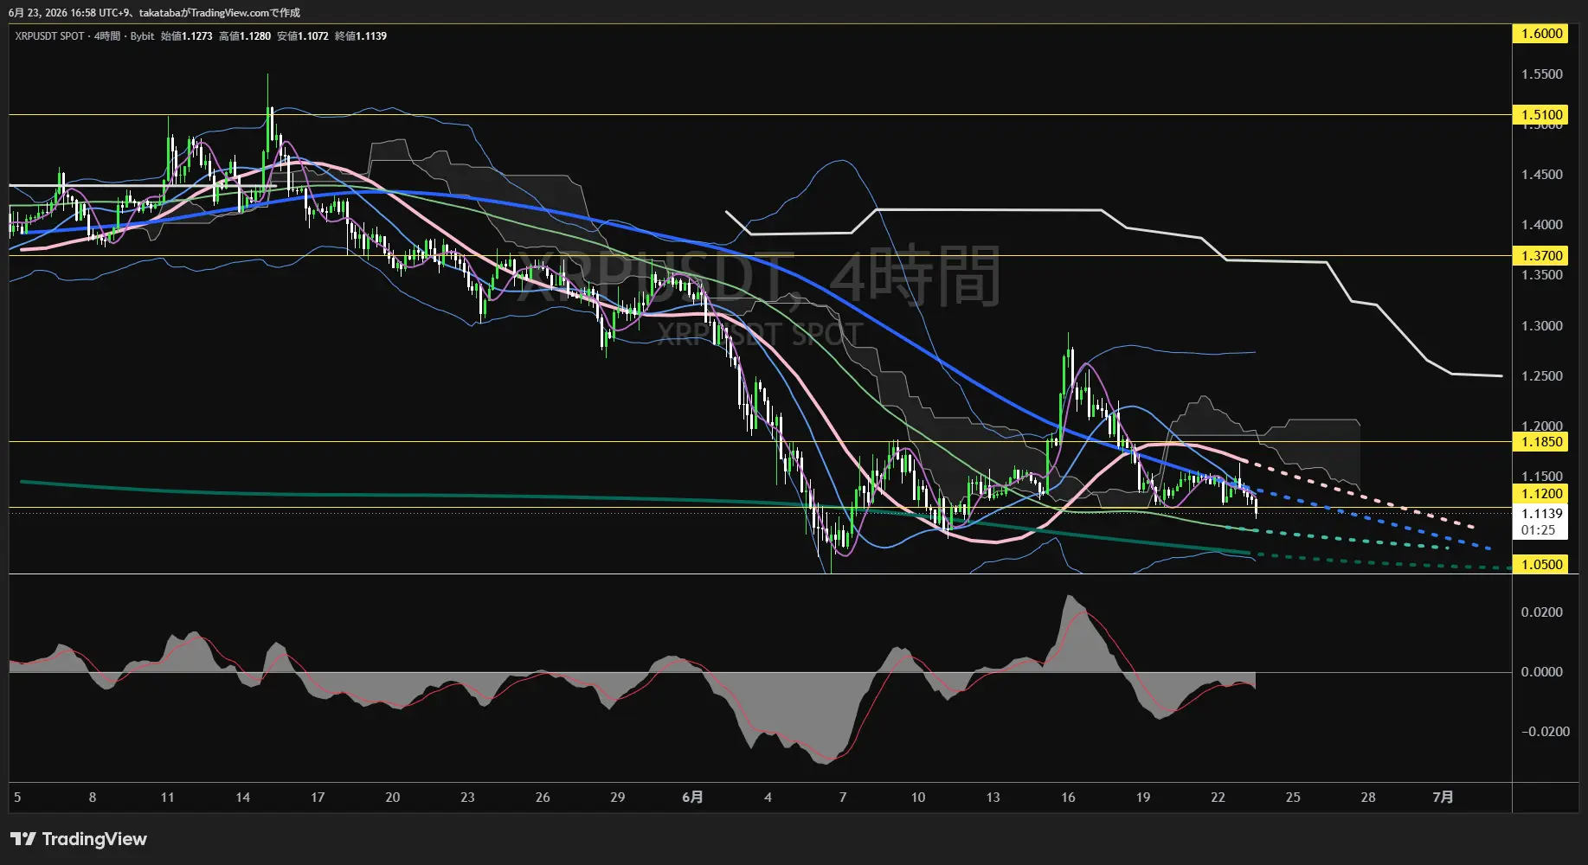Click the open value 始値1.1273

tap(186, 36)
